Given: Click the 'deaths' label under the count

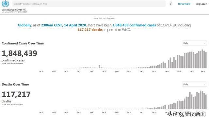Looking at the screenshot, I should click(x=7, y=101).
